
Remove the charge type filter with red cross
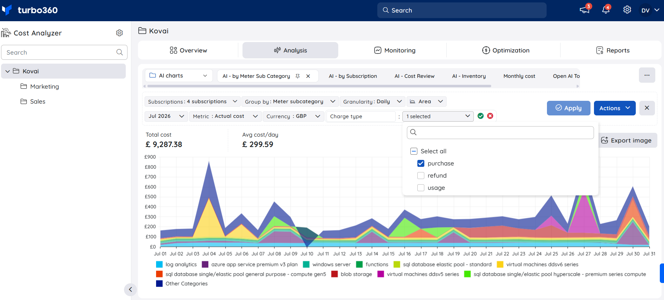click(x=490, y=116)
